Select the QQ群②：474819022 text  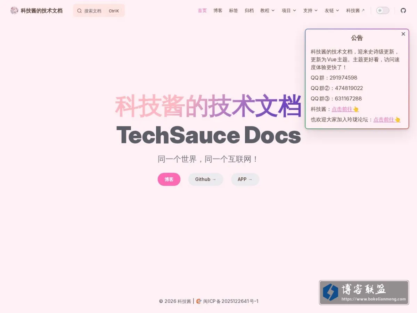pos(337,88)
